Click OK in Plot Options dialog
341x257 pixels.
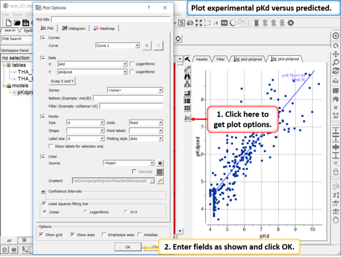pos(128,247)
